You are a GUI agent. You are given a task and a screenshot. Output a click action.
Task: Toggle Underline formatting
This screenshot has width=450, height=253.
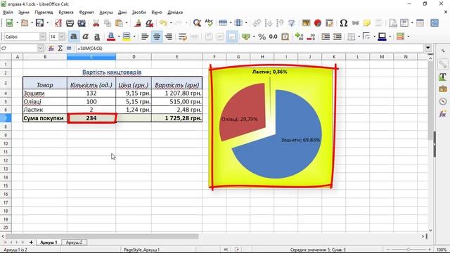pyautogui.click(x=97, y=37)
